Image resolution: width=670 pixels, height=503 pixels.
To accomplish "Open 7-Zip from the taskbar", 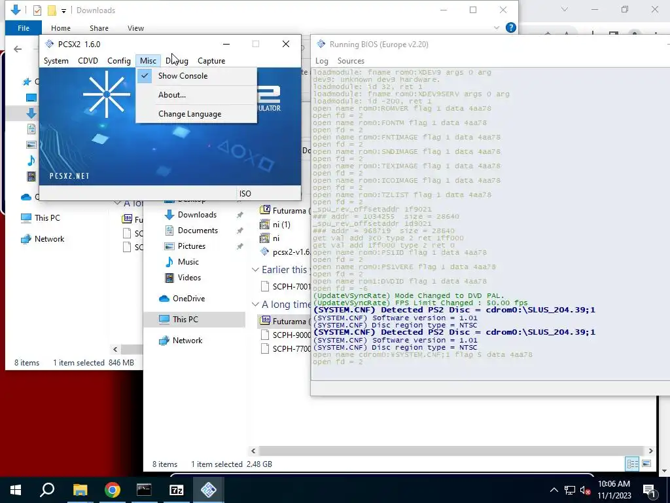I will click(176, 490).
